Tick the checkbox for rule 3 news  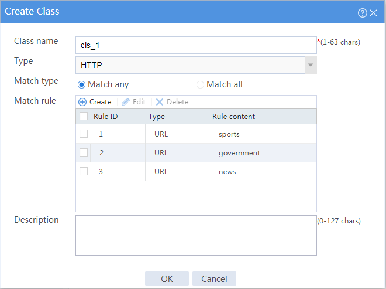coord(84,171)
